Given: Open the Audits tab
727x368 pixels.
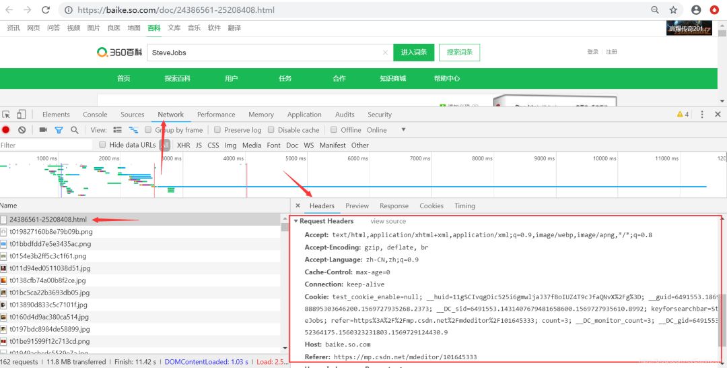Looking at the screenshot, I should [345, 115].
